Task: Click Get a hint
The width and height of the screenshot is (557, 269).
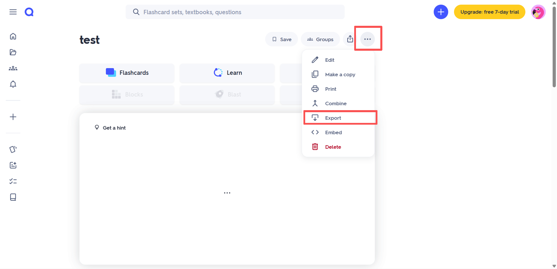Action: click(x=110, y=128)
